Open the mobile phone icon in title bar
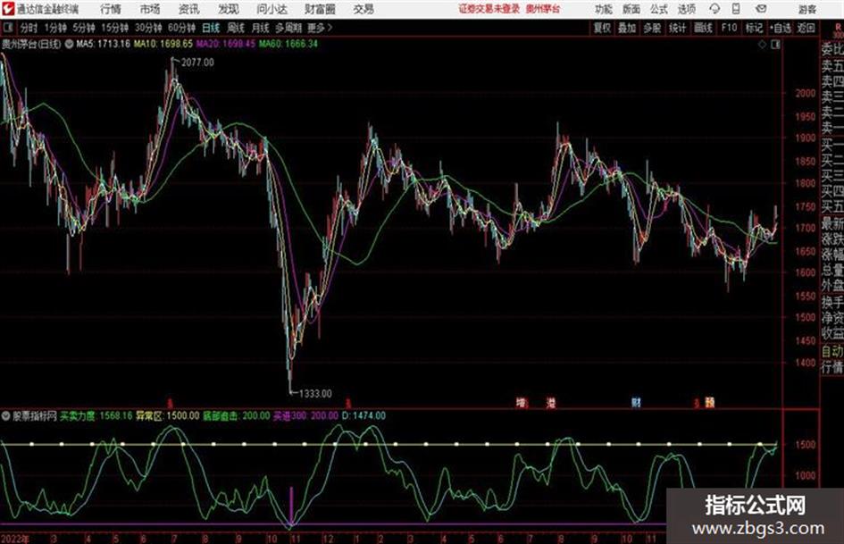 tap(736, 9)
